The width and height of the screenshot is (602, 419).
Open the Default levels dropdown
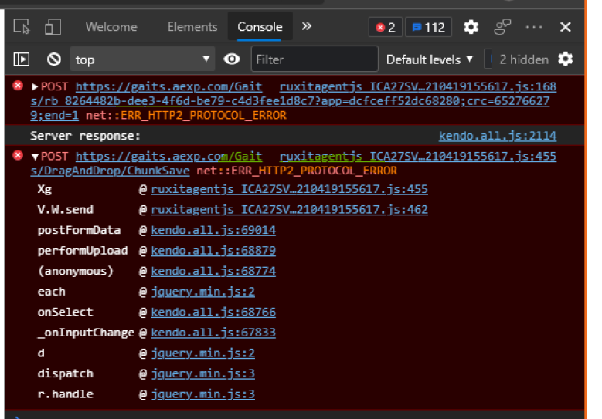[x=429, y=59]
